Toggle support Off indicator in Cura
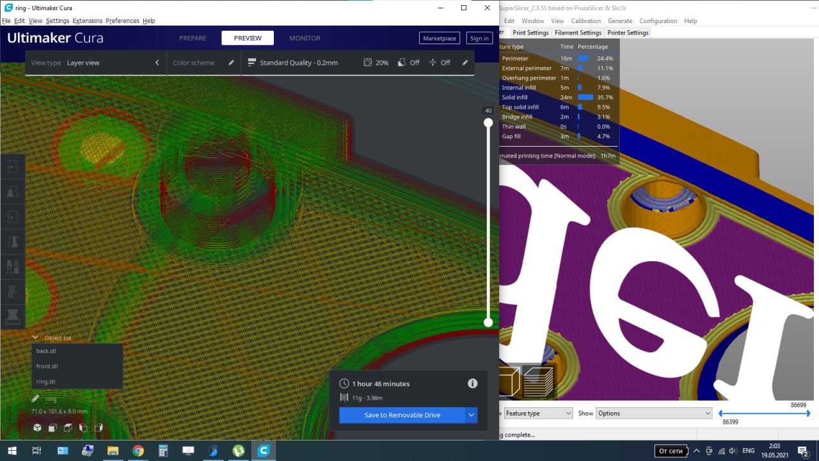The width and height of the screenshot is (819, 461). pyautogui.click(x=408, y=63)
